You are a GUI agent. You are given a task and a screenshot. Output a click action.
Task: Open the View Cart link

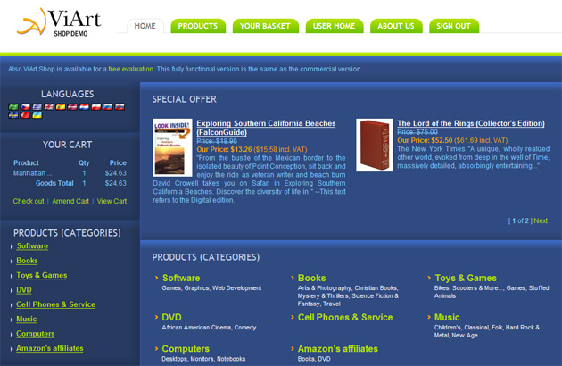(x=112, y=201)
